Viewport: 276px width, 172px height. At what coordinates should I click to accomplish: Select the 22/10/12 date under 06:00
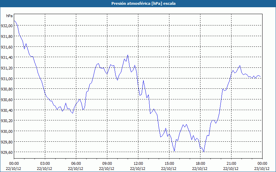coord(76,169)
